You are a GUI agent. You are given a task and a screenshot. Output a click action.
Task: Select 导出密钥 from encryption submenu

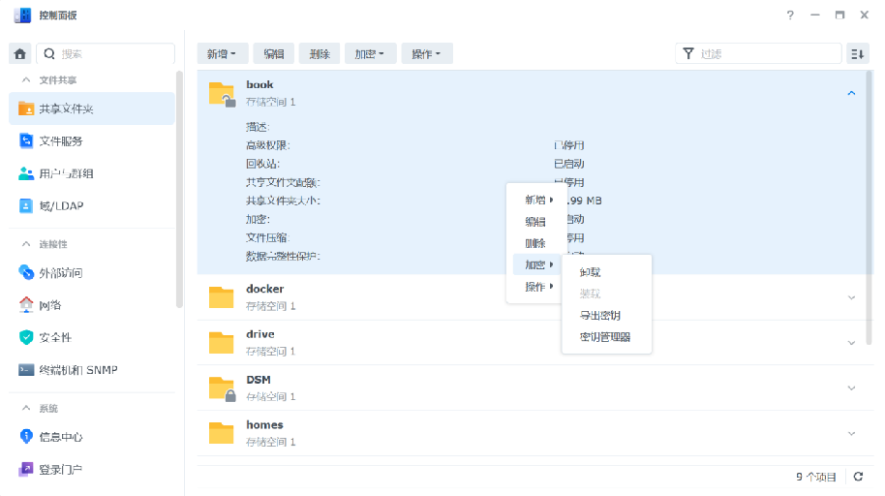pyautogui.click(x=599, y=315)
